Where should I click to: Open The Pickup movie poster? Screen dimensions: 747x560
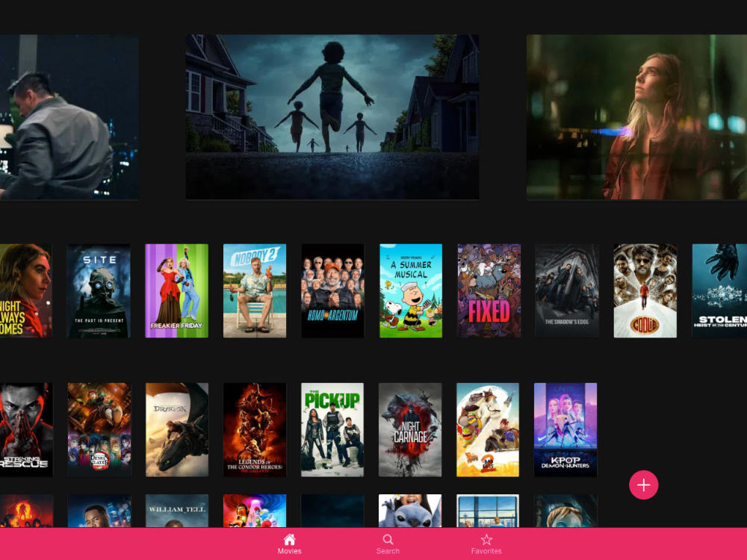click(x=332, y=429)
